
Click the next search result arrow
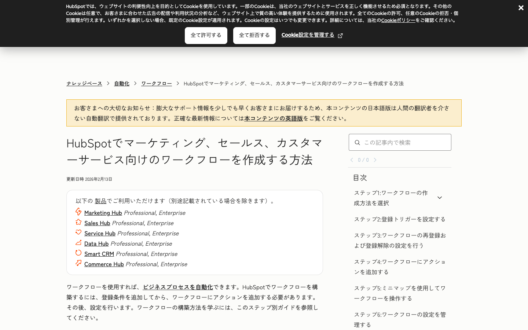tap(375, 160)
